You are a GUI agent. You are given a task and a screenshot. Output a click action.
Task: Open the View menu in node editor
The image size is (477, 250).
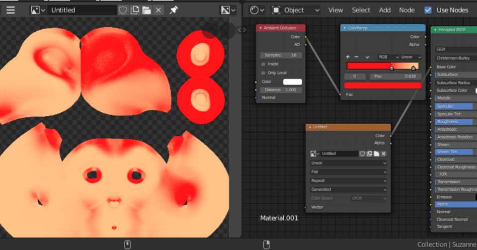(335, 10)
